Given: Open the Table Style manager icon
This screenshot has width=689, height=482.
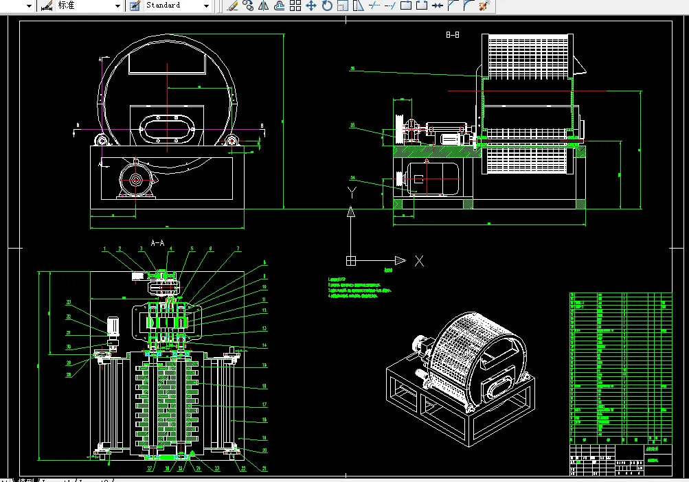Looking at the screenshot, I should click(x=135, y=5).
